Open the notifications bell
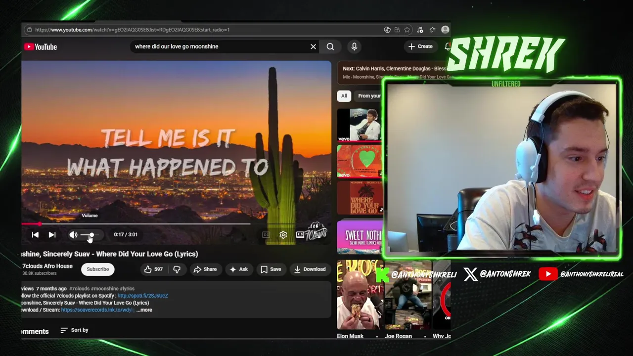 coord(447,46)
